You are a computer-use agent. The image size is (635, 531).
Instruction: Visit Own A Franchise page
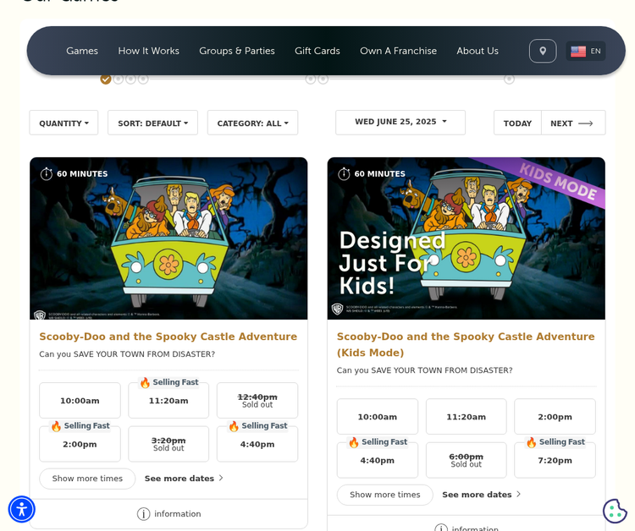click(x=399, y=51)
